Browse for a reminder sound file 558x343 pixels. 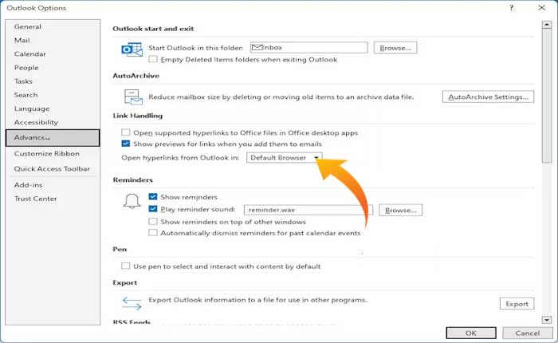pos(400,211)
